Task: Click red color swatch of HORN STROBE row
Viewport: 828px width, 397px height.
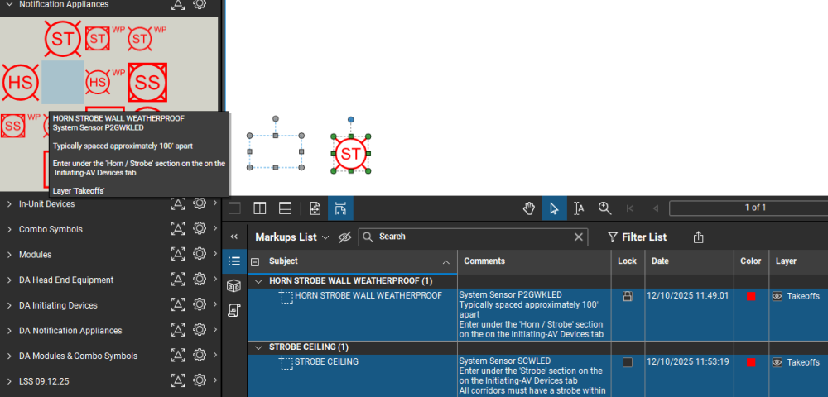Action: pyautogui.click(x=751, y=296)
